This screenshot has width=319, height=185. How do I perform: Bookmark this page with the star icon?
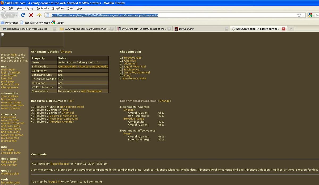[299, 15]
